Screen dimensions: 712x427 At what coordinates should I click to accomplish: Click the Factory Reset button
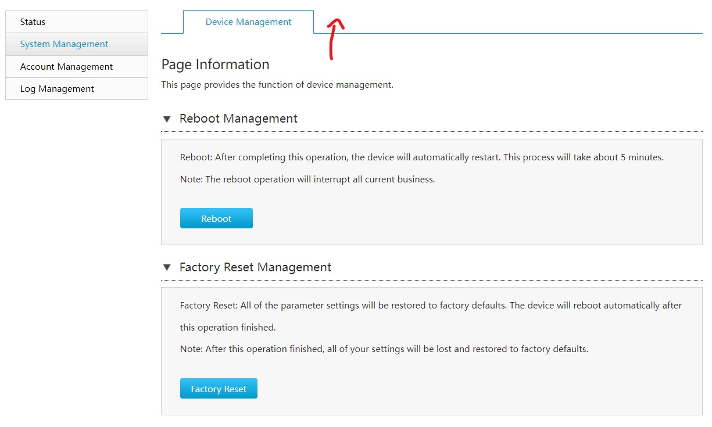pyautogui.click(x=219, y=389)
